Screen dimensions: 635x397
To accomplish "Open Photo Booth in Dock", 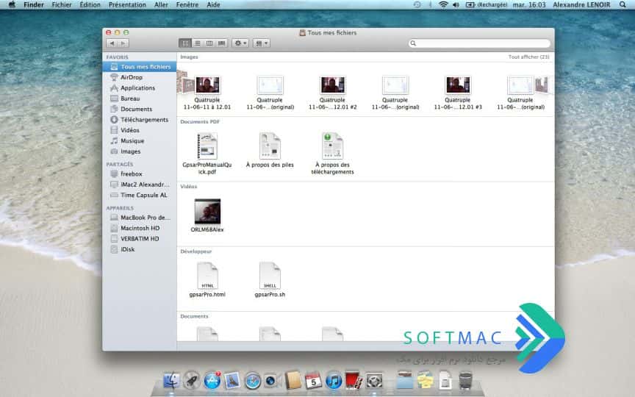I will click(354, 380).
